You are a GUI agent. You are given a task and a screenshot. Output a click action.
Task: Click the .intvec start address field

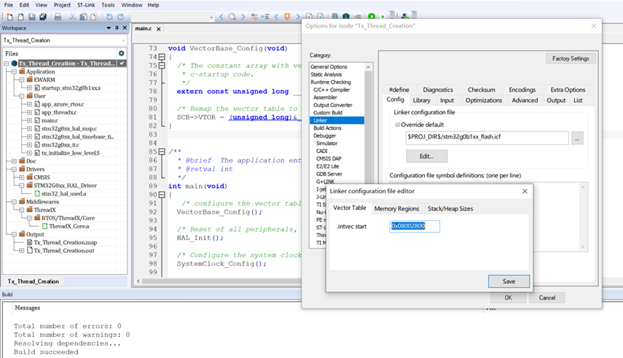(415, 226)
